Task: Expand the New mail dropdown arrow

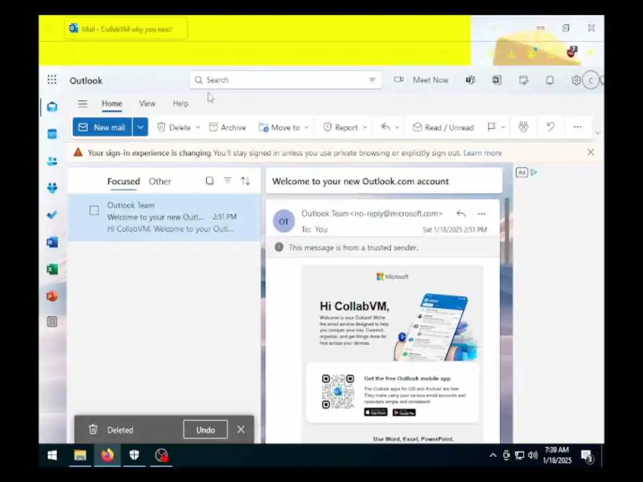Action: click(x=140, y=127)
